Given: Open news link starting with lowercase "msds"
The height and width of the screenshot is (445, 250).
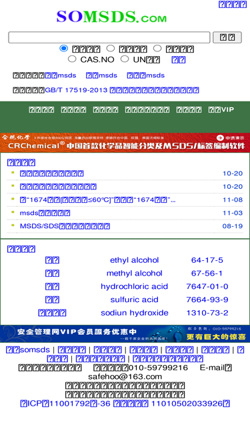Looking at the screenshot, I should point(45,213).
